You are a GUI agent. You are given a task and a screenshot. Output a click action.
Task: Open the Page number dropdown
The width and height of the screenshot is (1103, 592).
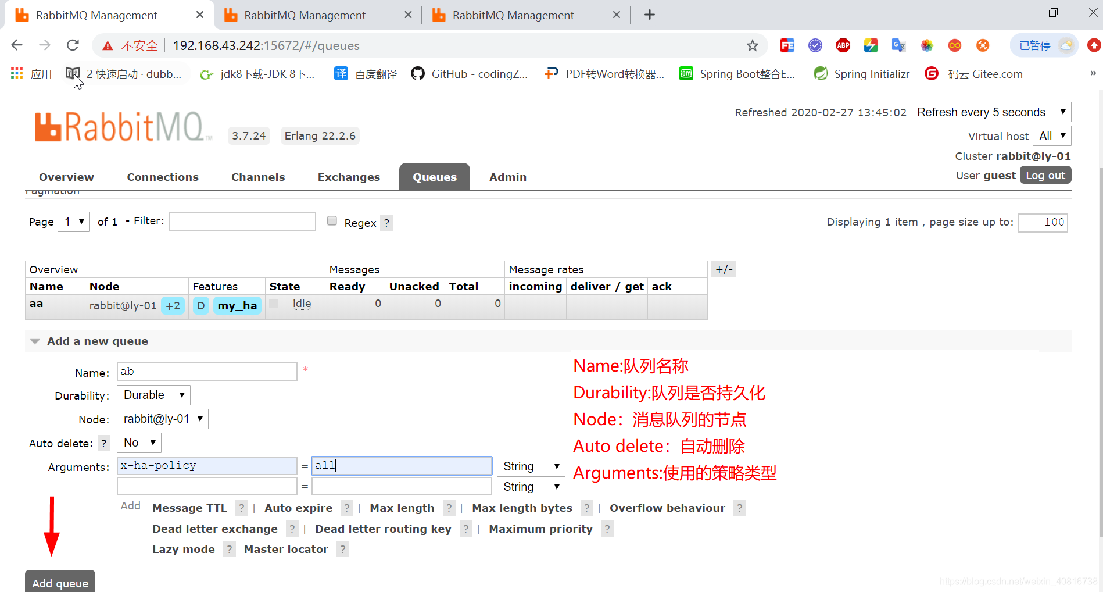[74, 222]
